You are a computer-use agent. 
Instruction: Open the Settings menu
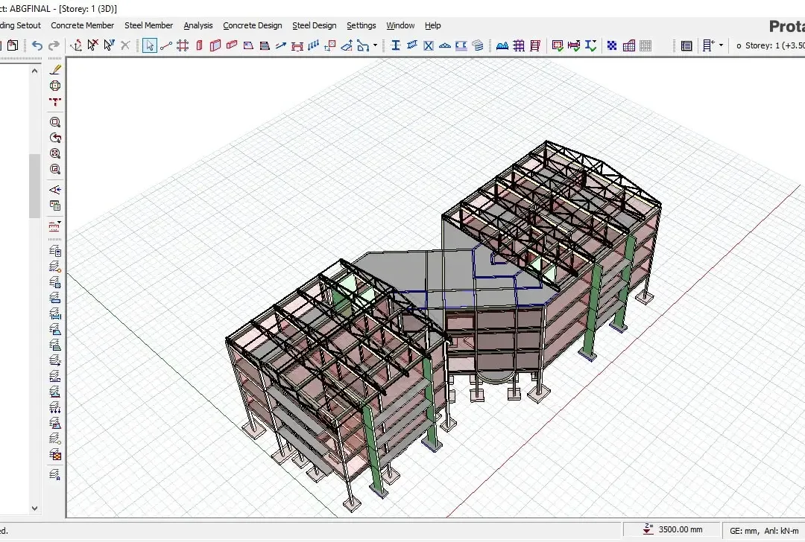[x=361, y=25]
